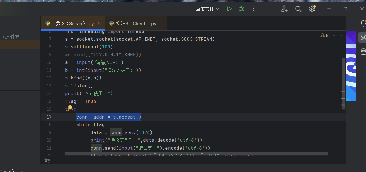Open editor tabs options three-dot menu
This screenshot has width=366, height=172.
pyautogui.click(x=339, y=23)
